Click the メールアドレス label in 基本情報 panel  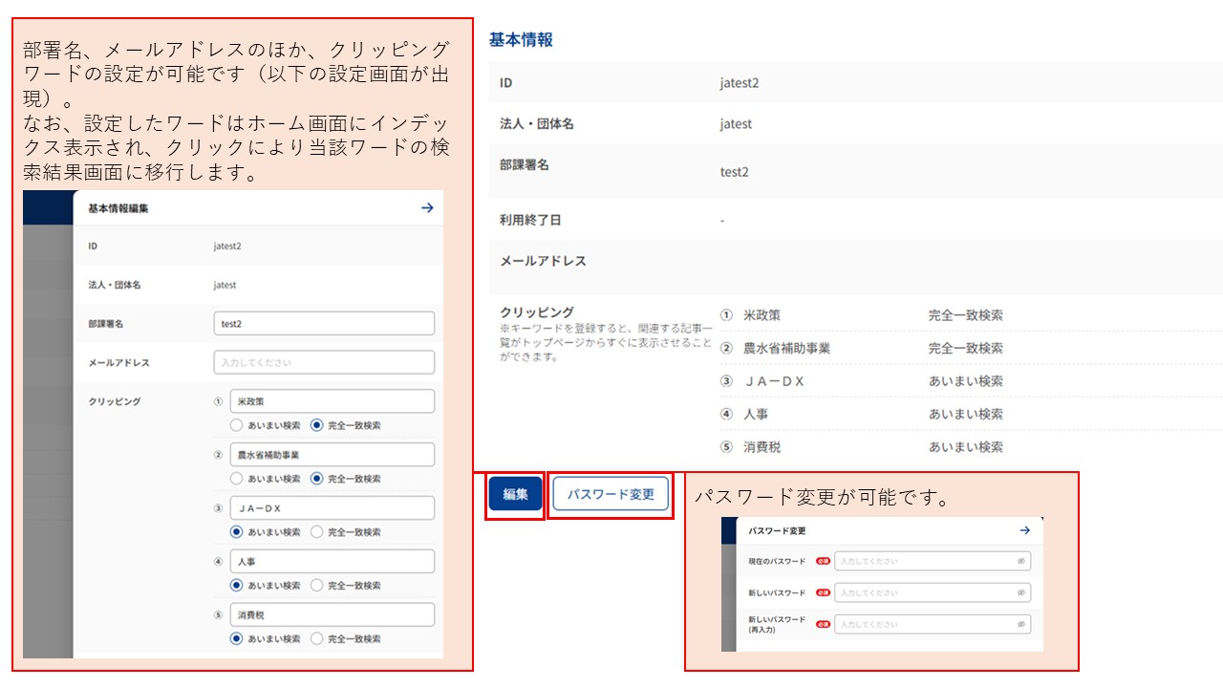tap(543, 261)
